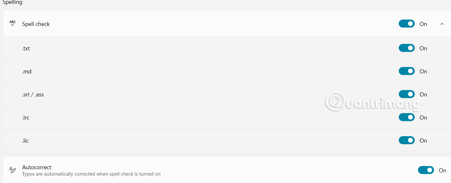Click the Spelling section heading
Screen dimensions: 451x183
click(x=13, y=3)
